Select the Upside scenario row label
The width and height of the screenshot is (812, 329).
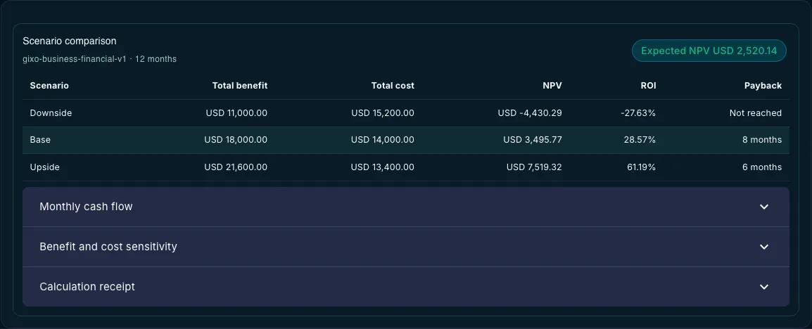coord(44,167)
